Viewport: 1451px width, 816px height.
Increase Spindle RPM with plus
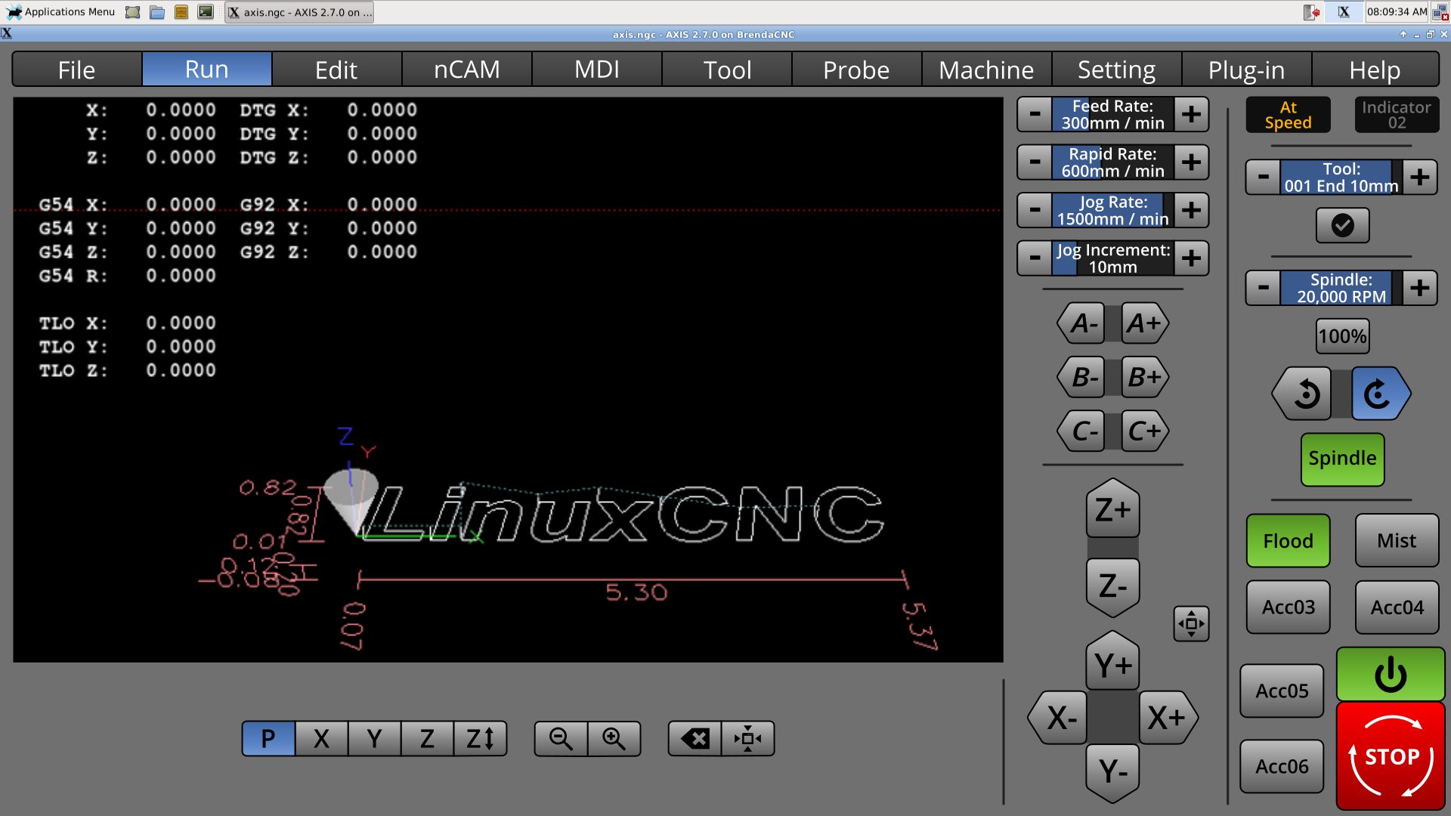coord(1420,288)
